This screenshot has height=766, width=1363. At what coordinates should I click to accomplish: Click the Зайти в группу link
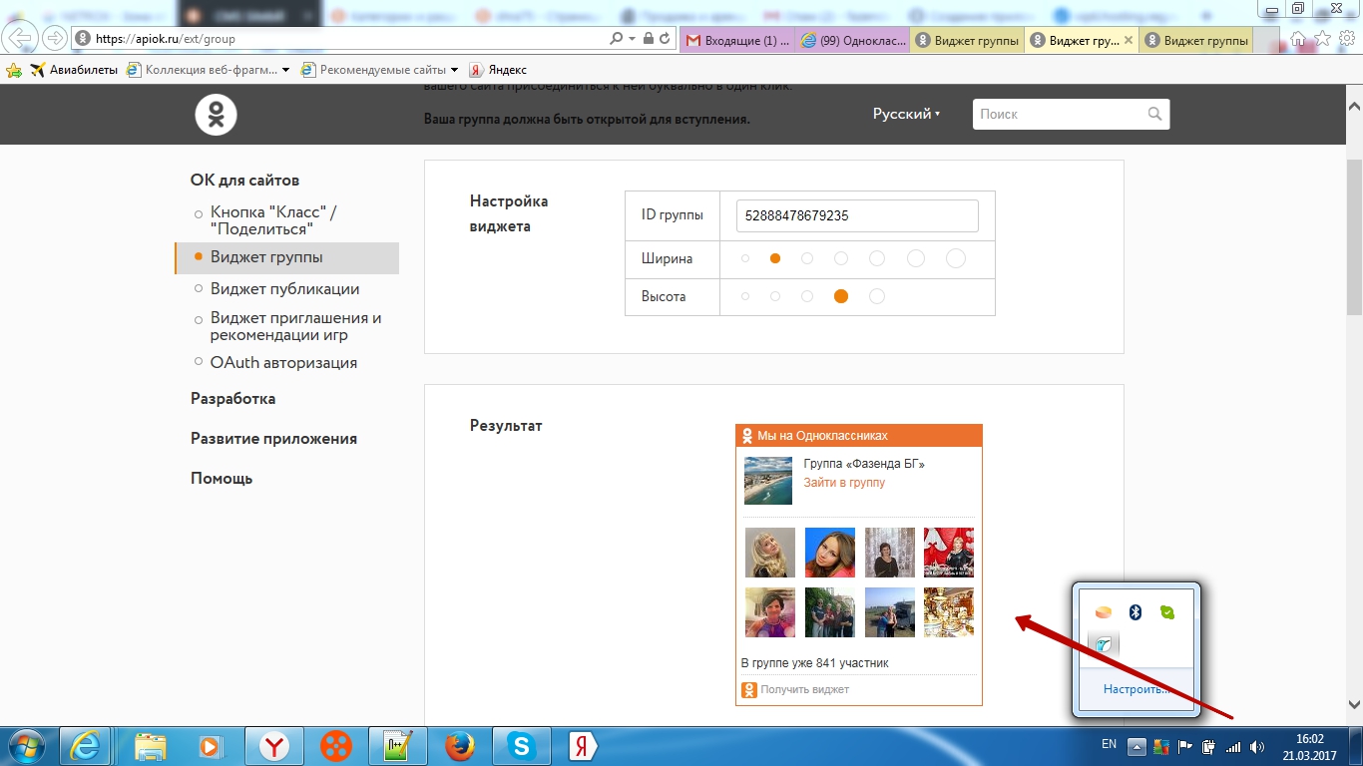[844, 483]
